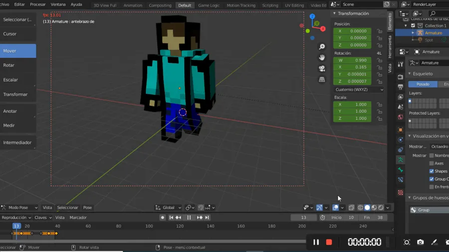Toggle the Nombre checkbox under Mostrar
Viewport: 449px width, 252px height.
(432, 155)
